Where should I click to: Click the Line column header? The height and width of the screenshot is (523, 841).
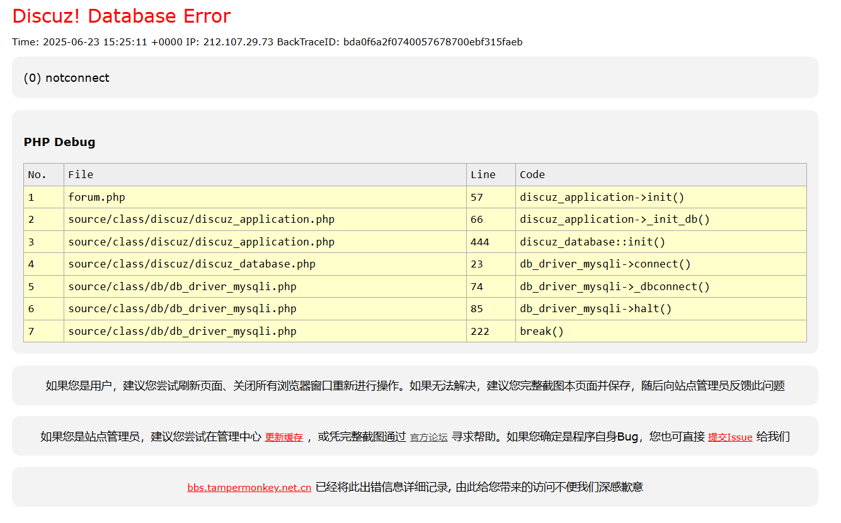click(483, 175)
